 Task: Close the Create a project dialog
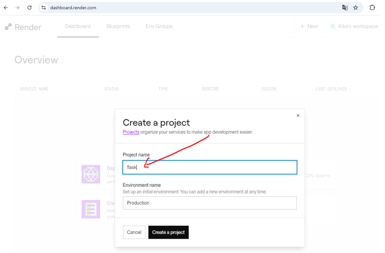click(298, 116)
